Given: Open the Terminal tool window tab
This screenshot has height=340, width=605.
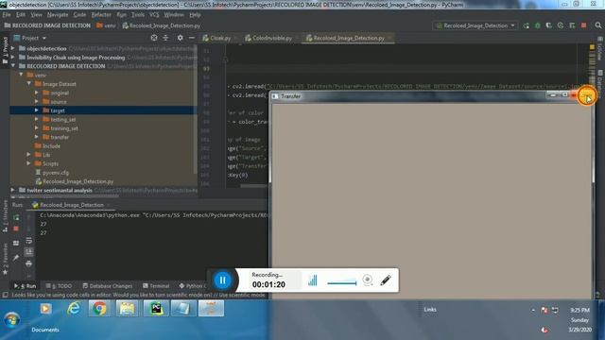Looking at the screenshot, I should (x=156, y=285).
